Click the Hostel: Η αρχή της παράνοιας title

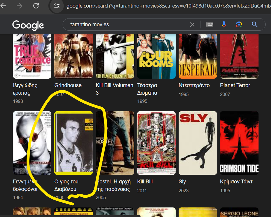point(113,185)
